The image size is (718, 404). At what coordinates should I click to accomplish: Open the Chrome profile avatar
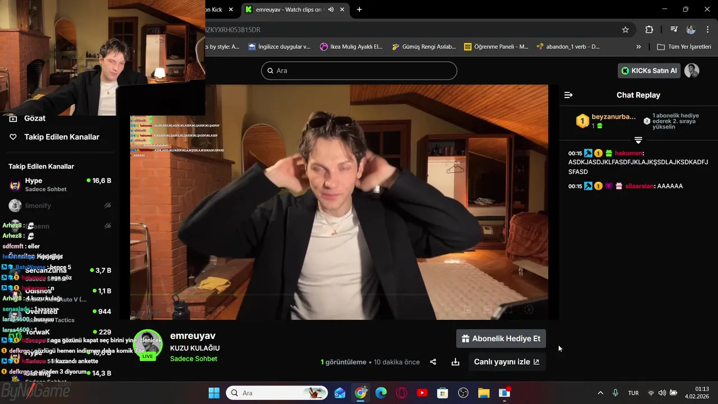[x=691, y=30]
